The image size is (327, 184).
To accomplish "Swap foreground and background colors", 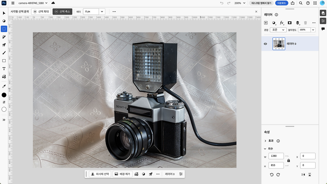I will 4,102.
